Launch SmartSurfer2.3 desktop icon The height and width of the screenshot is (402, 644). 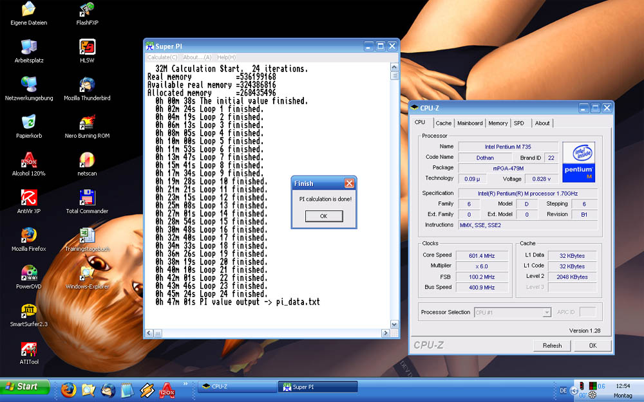tap(29, 315)
